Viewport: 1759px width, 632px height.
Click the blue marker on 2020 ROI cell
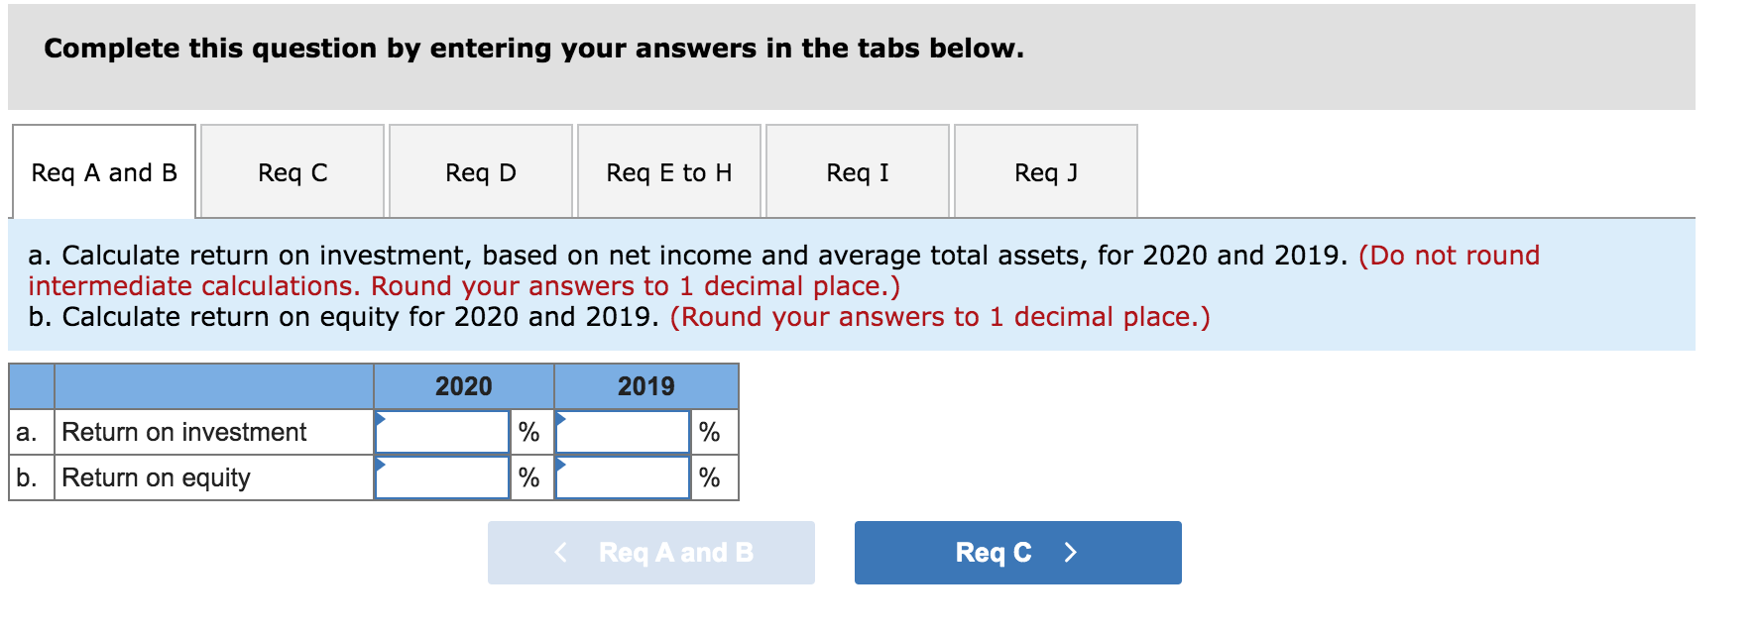(x=380, y=420)
